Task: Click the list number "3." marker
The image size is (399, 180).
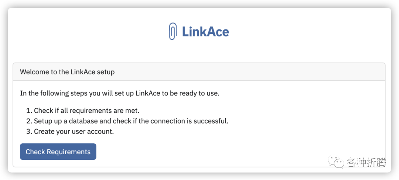Action: tap(29, 131)
